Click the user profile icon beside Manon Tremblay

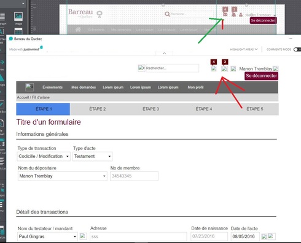pos(233,69)
